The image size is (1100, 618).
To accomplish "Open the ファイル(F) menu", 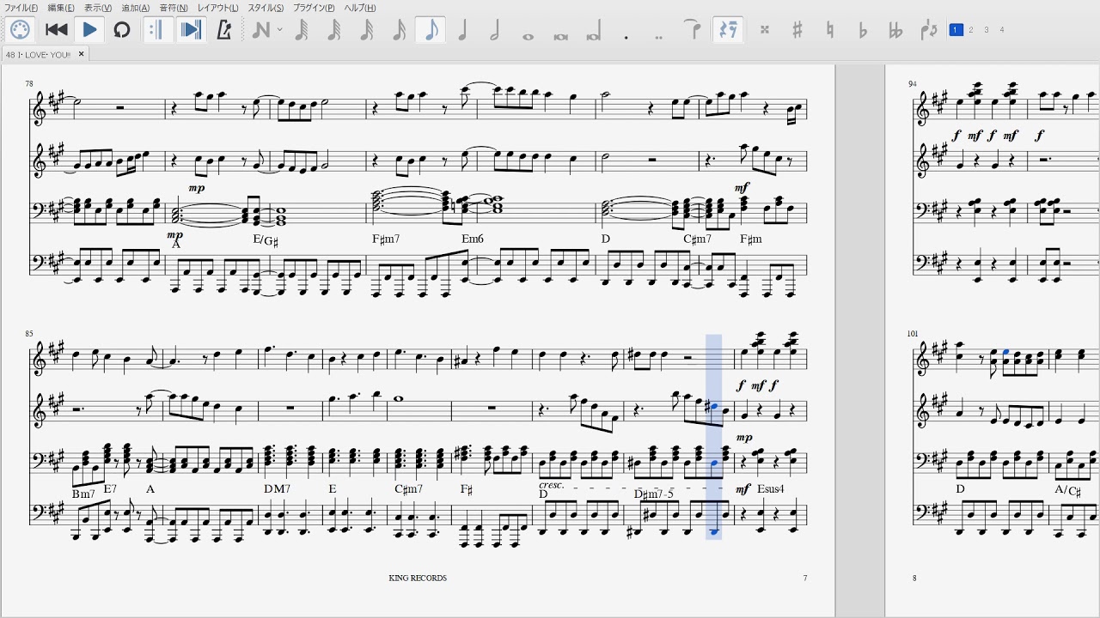I will tap(21, 8).
